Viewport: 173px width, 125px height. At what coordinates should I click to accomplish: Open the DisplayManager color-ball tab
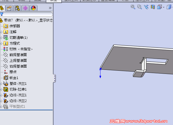33,8
